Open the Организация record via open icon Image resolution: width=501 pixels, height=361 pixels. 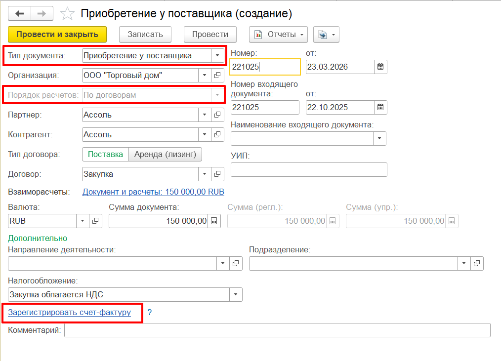pos(218,76)
